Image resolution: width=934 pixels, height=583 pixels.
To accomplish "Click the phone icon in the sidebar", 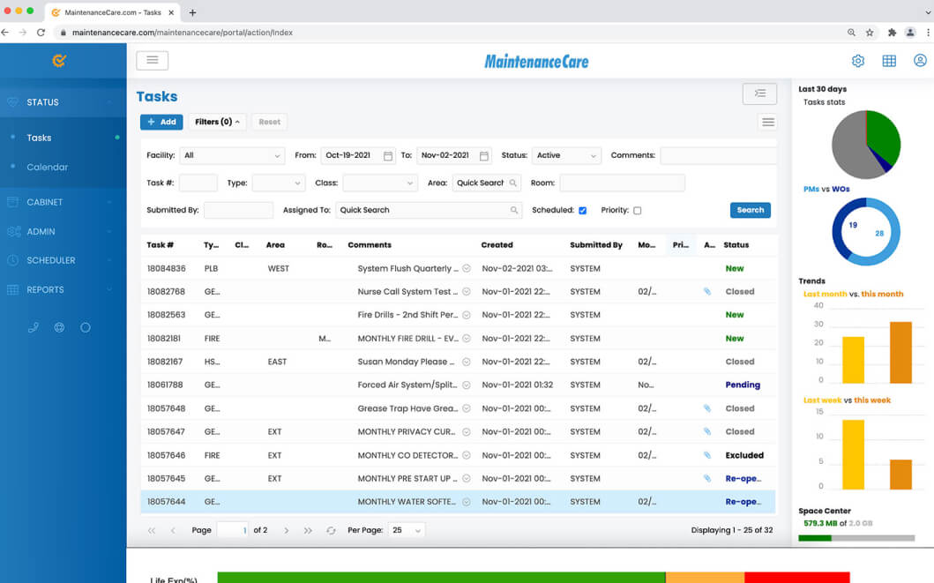I will point(34,327).
